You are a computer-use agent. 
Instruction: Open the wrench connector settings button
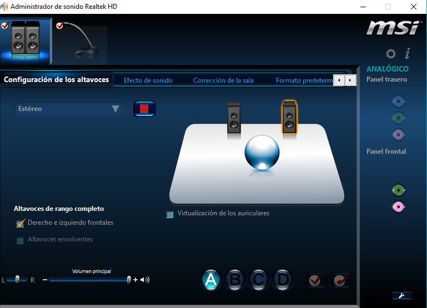pyautogui.click(x=401, y=295)
